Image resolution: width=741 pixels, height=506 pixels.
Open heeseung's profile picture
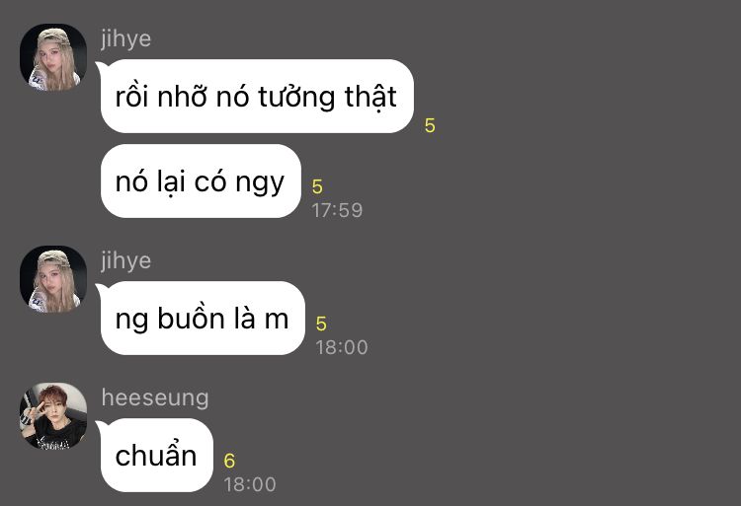[x=53, y=416]
